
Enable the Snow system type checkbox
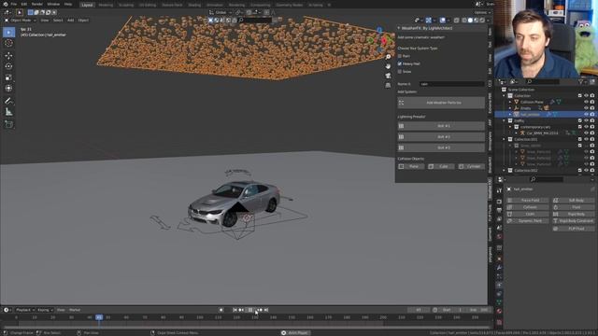(x=400, y=71)
